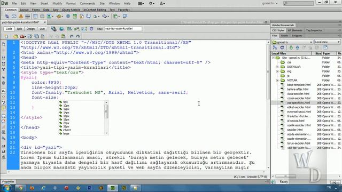Open the CSS Styles panel tab
This screenshot has width=342, height=192.
click(278, 30)
